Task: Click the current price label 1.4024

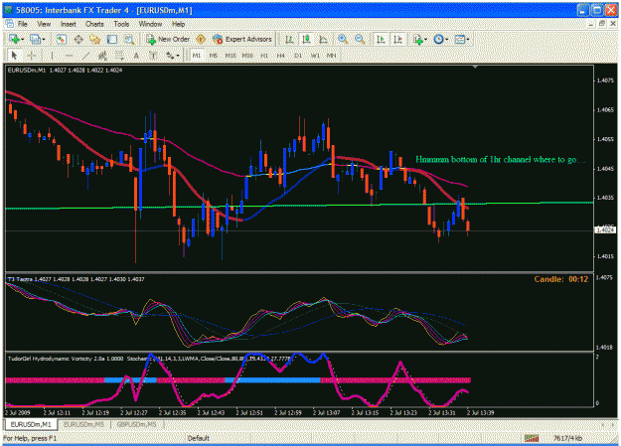Action: point(605,229)
